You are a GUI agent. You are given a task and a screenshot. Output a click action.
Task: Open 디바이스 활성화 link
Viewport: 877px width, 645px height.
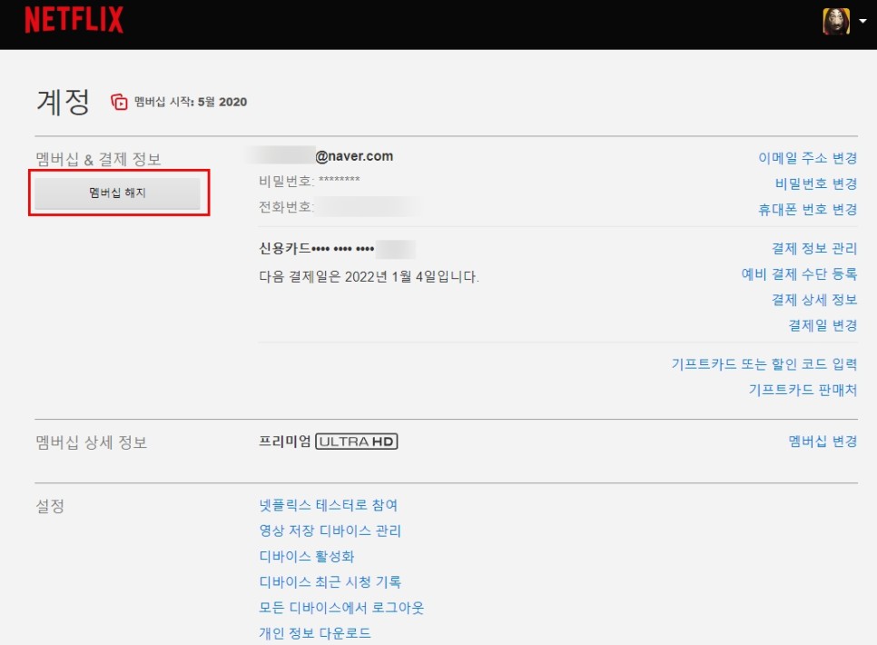click(307, 557)
